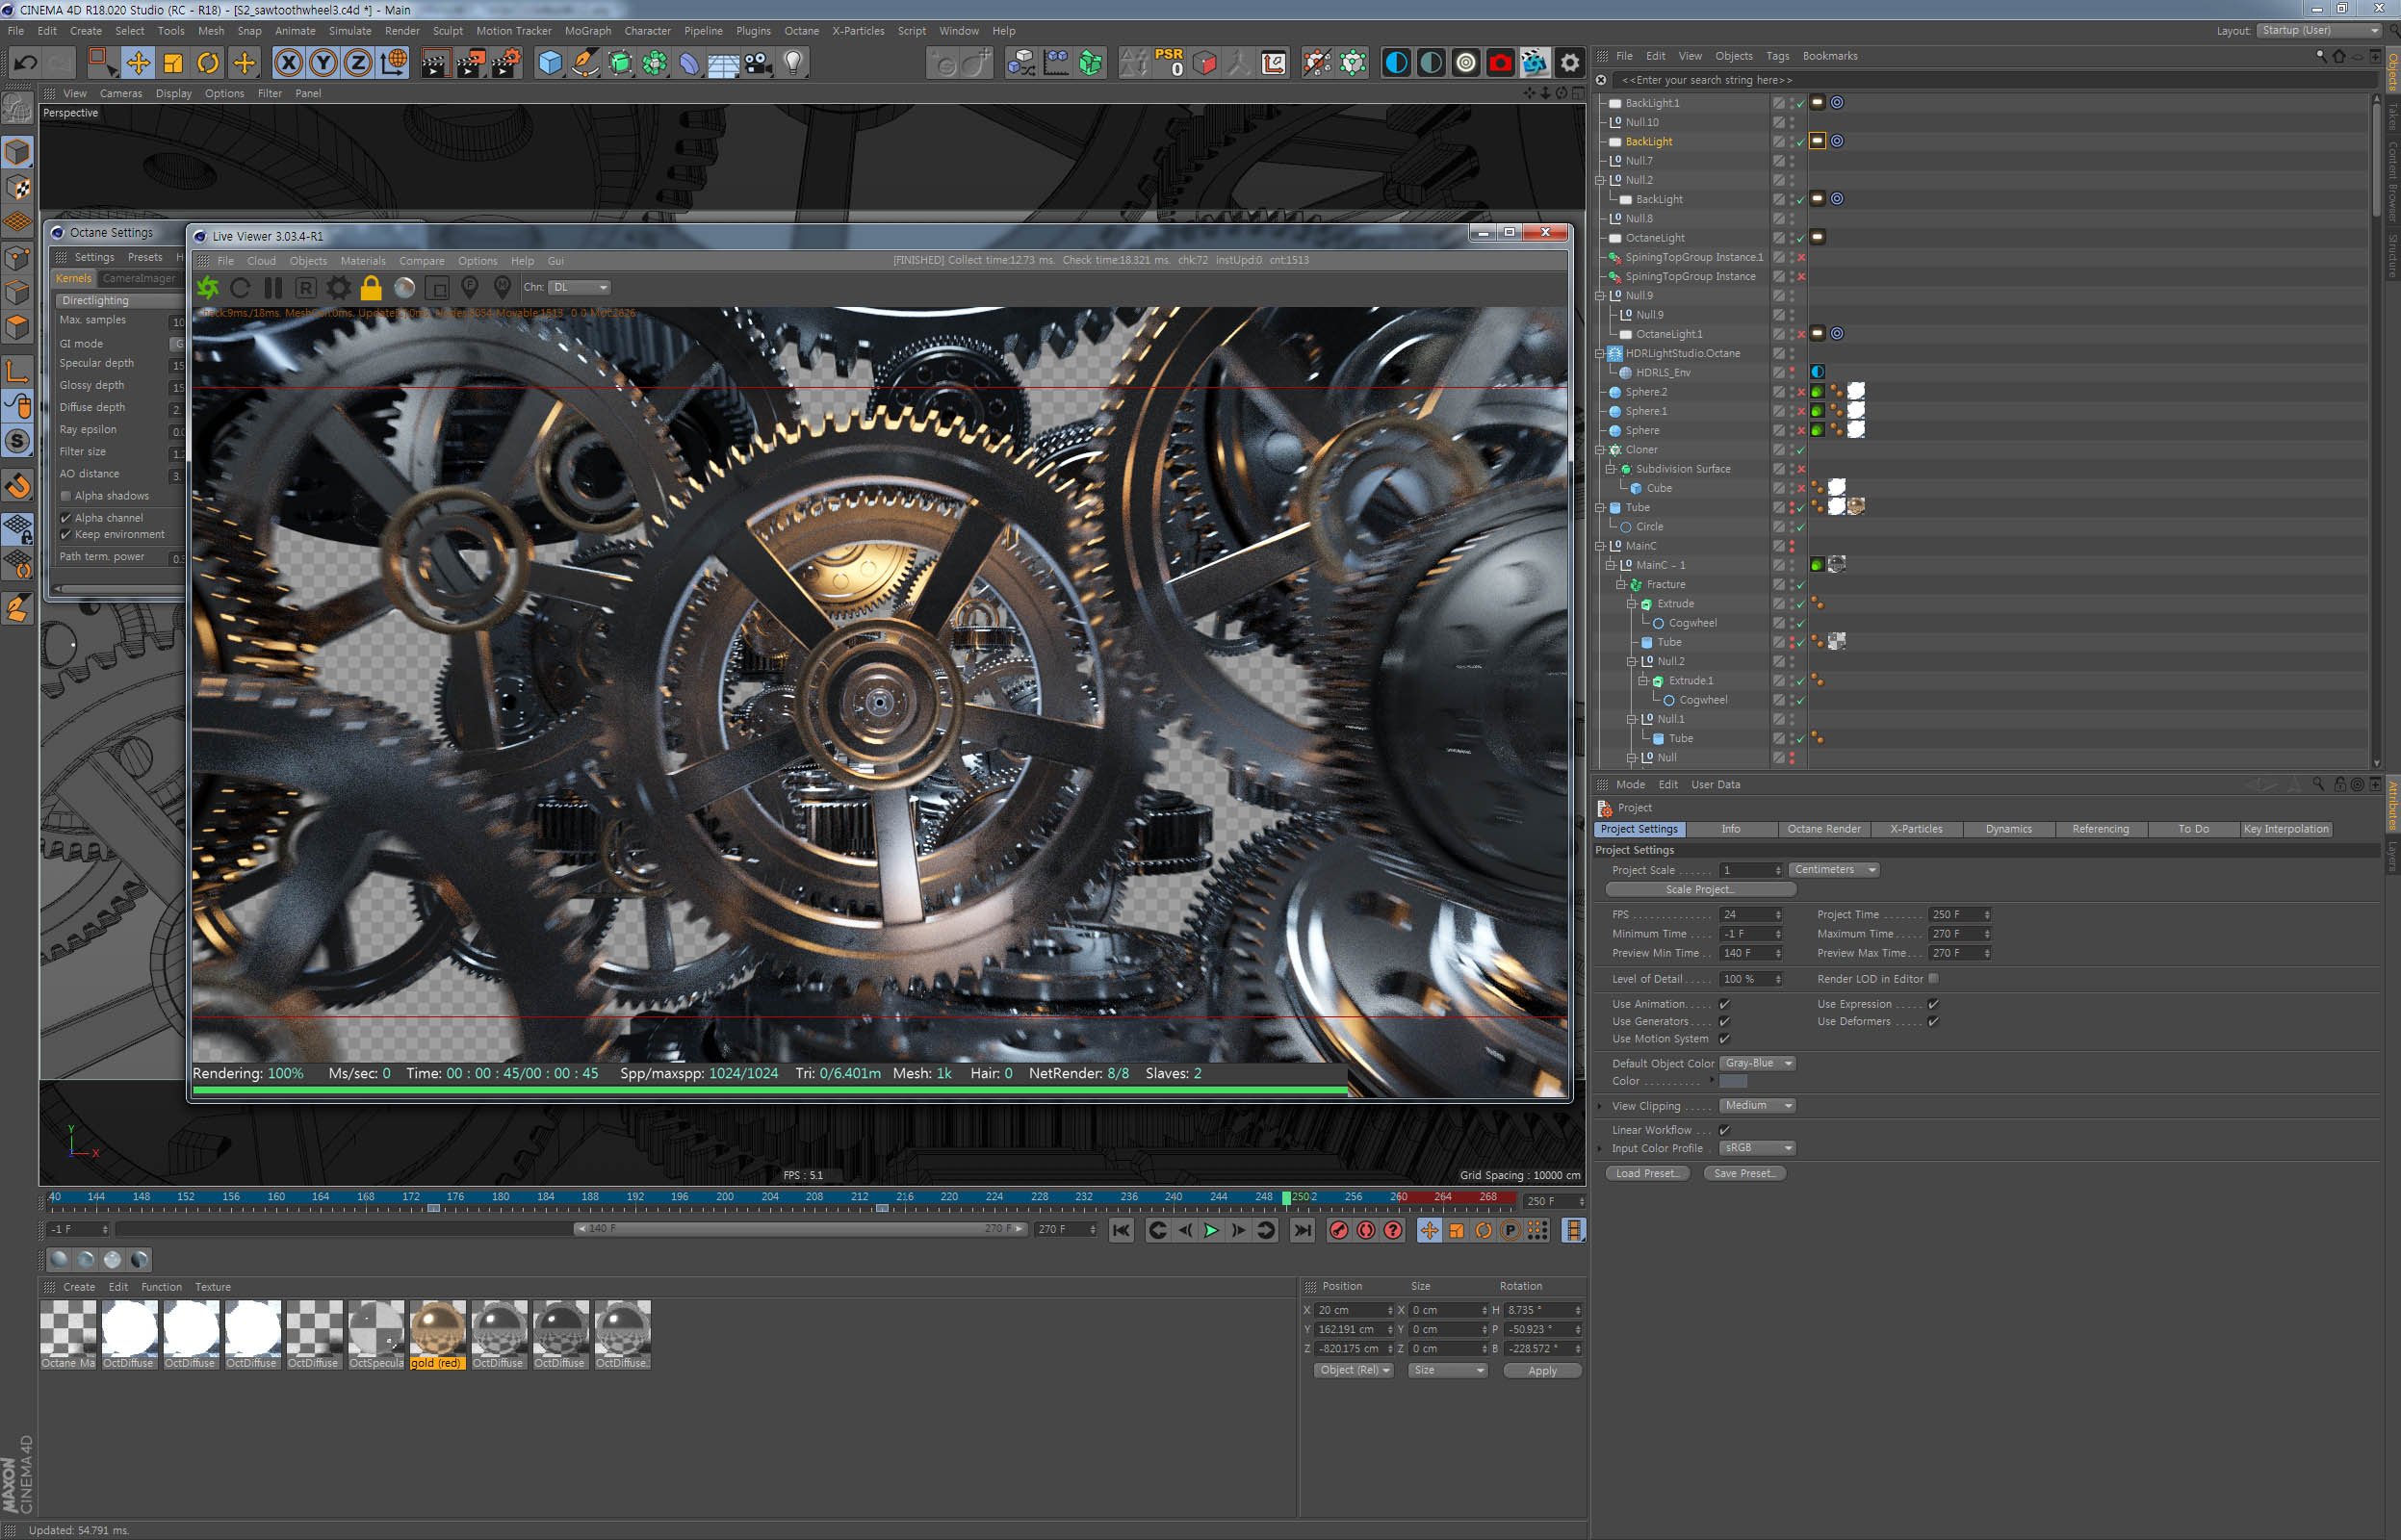The image size is (2401, 1540).
Task: Pause the render in Live Viewer
Action: (273, 288)
